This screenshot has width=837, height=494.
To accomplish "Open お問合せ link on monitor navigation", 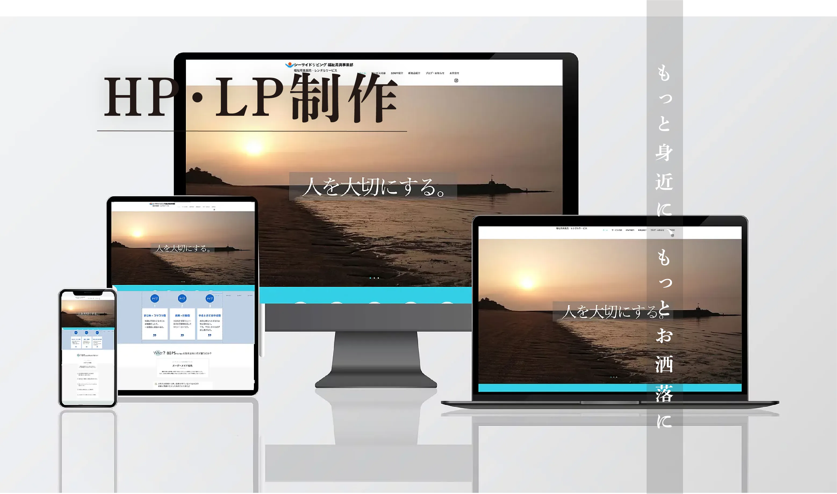I will click(x=454, y=73).
